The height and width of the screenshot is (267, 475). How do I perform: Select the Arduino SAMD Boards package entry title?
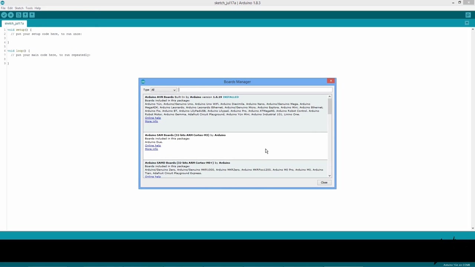[179, 163]
